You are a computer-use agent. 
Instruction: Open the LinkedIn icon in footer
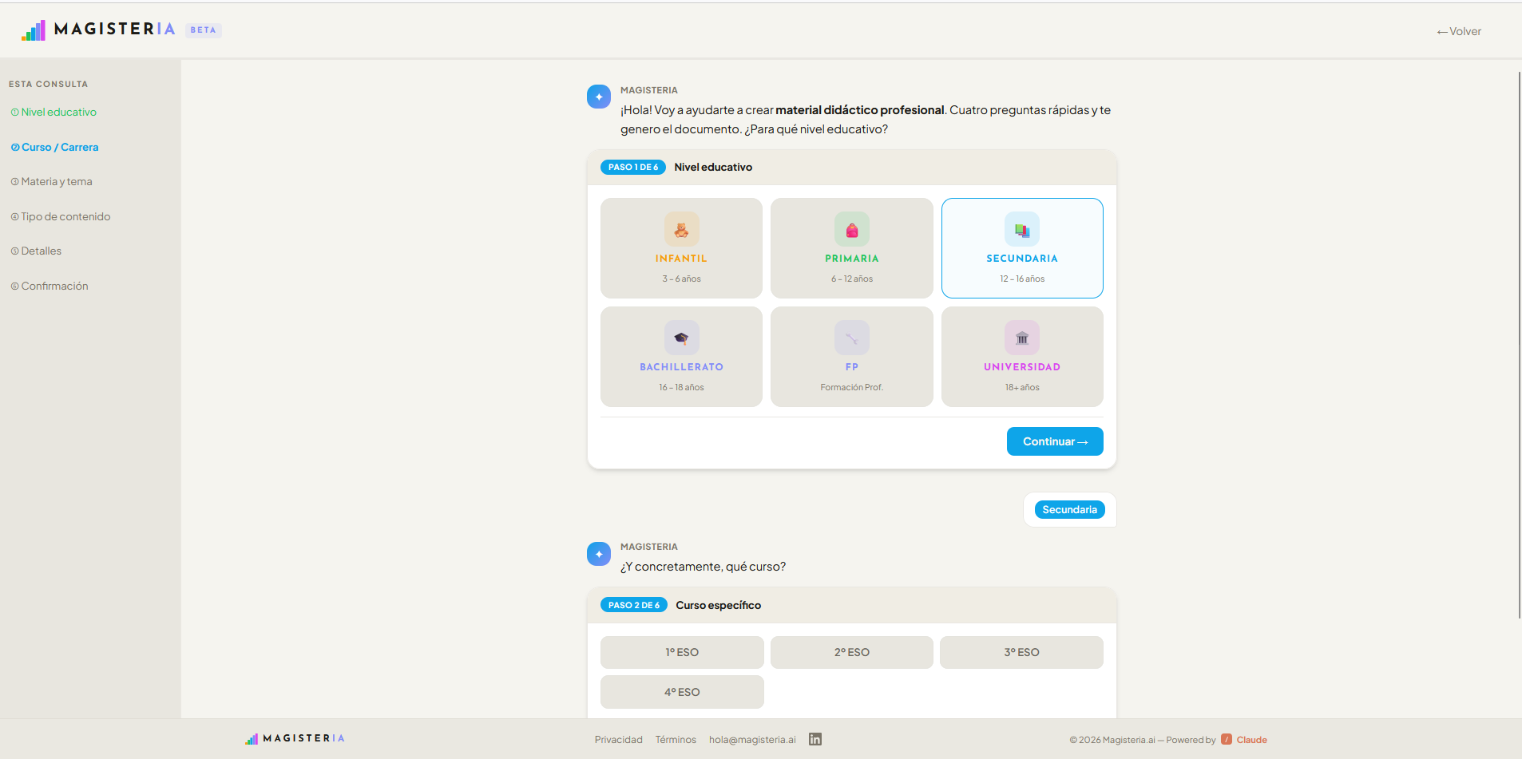point(815,739)
